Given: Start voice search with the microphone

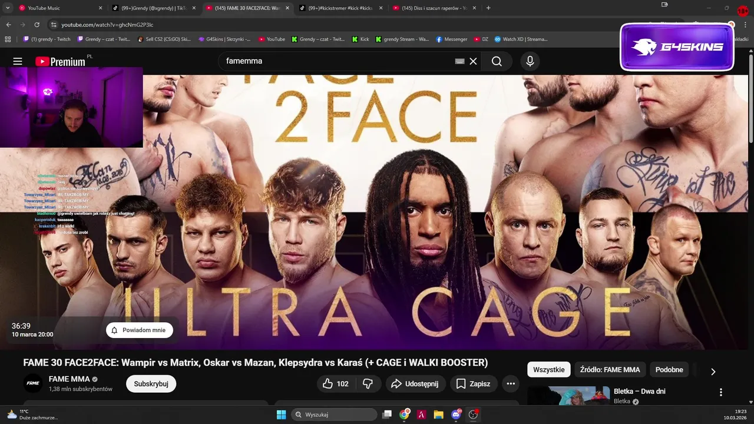Looking at the screenshot, I should (x=530, y=61).
